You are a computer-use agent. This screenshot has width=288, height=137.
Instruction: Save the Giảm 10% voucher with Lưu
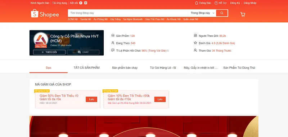160,99
